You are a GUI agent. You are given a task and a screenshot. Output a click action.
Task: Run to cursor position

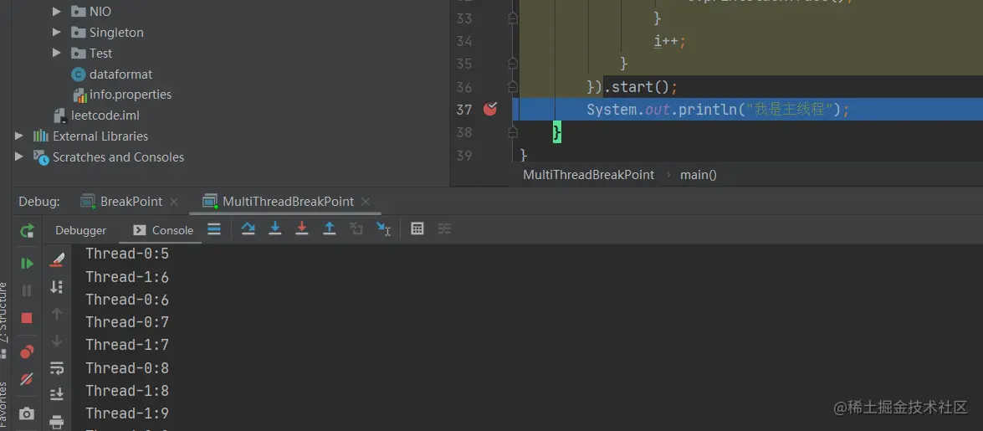384,229
